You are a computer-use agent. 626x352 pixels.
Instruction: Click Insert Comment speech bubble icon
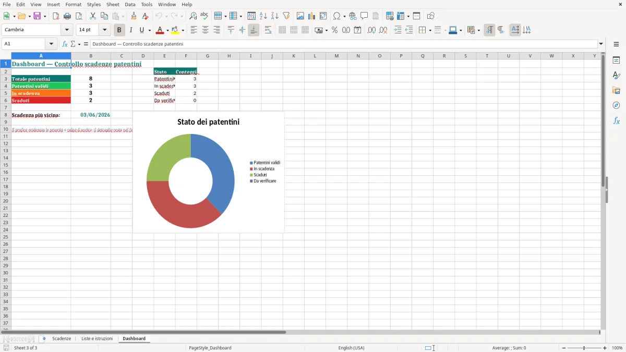[x=364, y=16]
